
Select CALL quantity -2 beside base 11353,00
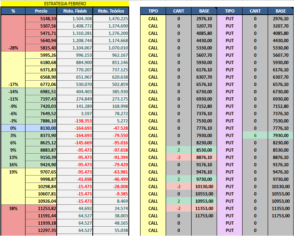click(x=179, y=208)
